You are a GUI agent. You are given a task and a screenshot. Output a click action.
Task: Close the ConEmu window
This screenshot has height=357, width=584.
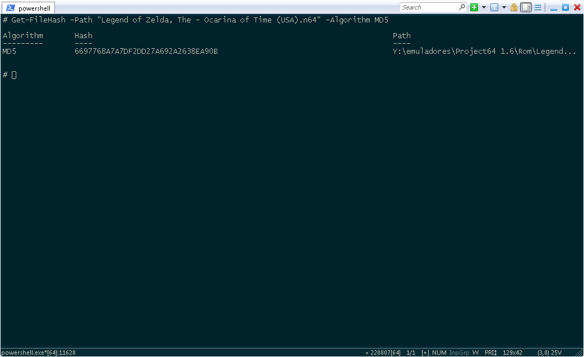577,7
